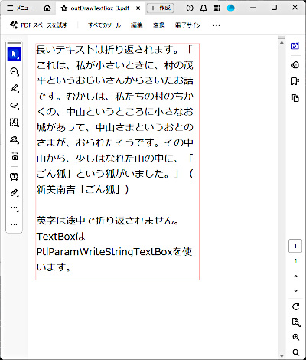306x360 pixels.
Task: Open the page search magnifier icon
Action: coord(295,322)
